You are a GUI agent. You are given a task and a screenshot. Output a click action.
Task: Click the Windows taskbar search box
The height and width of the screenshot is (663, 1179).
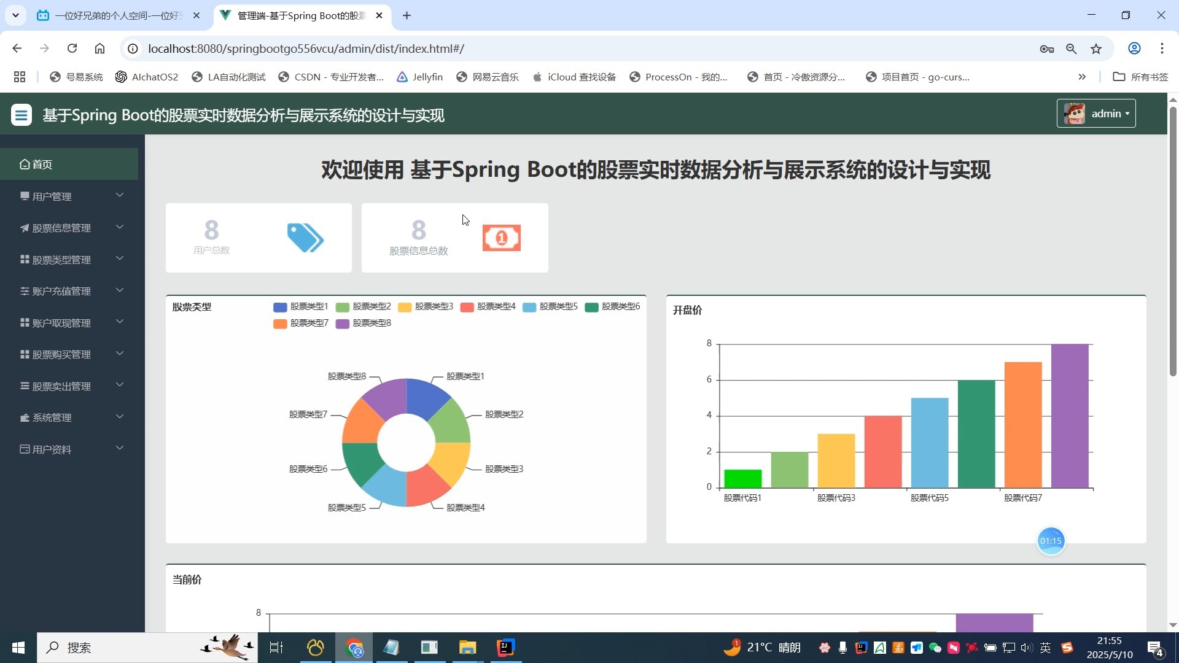[147, 648]
